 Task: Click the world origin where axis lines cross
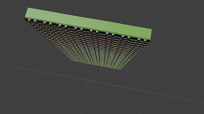click(x=89, y=80)
